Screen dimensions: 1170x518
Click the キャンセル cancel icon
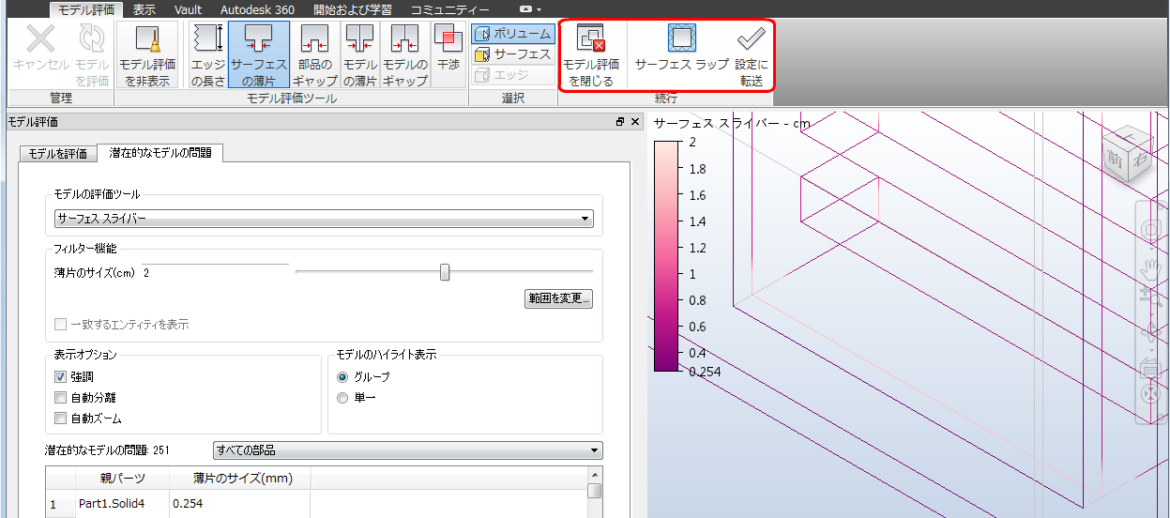[40, 39]
